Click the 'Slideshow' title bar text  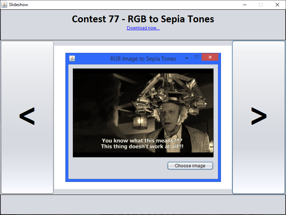[x=19, y=5]
